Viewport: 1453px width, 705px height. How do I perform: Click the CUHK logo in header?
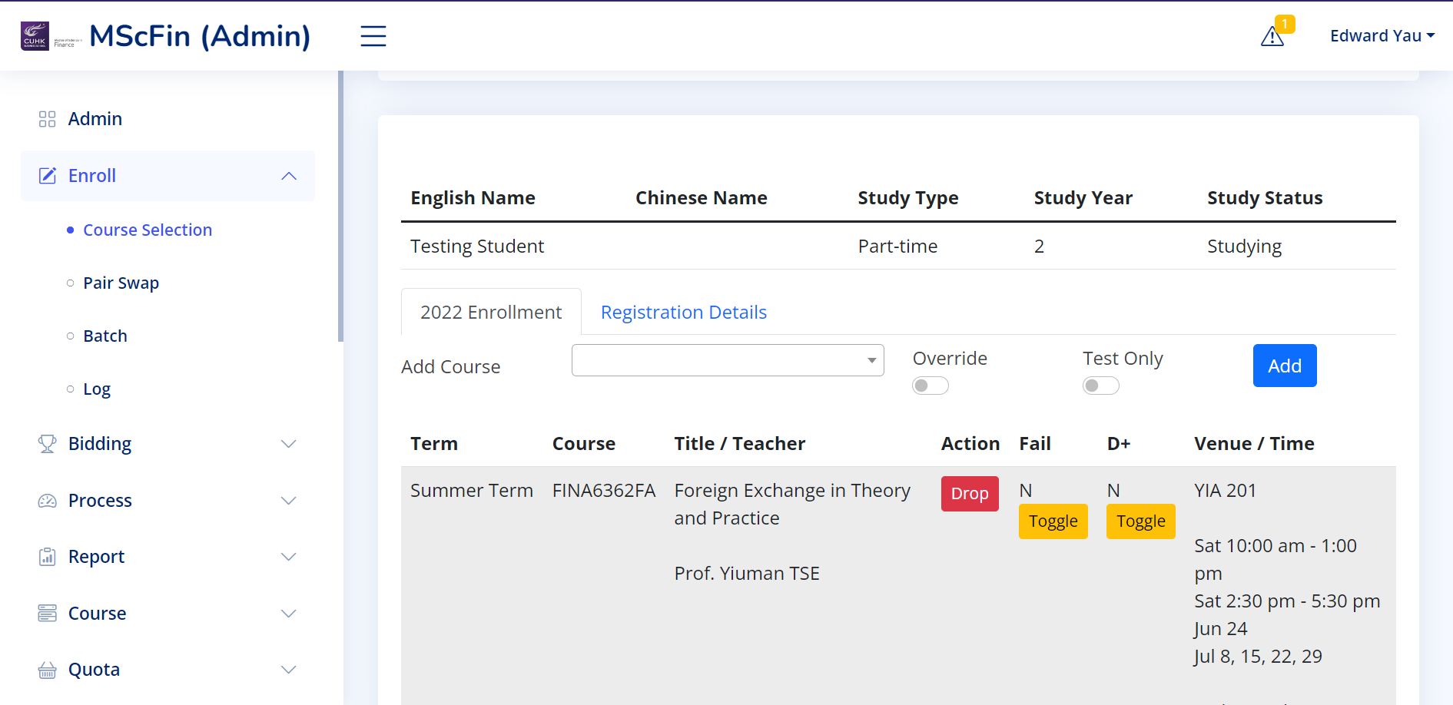(35, 36)
